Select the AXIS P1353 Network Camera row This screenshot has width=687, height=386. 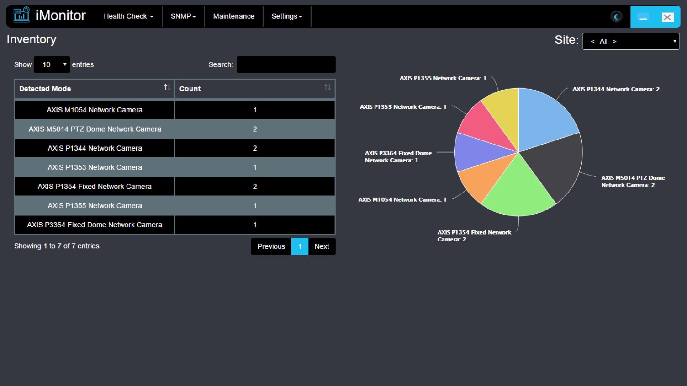coord(175,167)
